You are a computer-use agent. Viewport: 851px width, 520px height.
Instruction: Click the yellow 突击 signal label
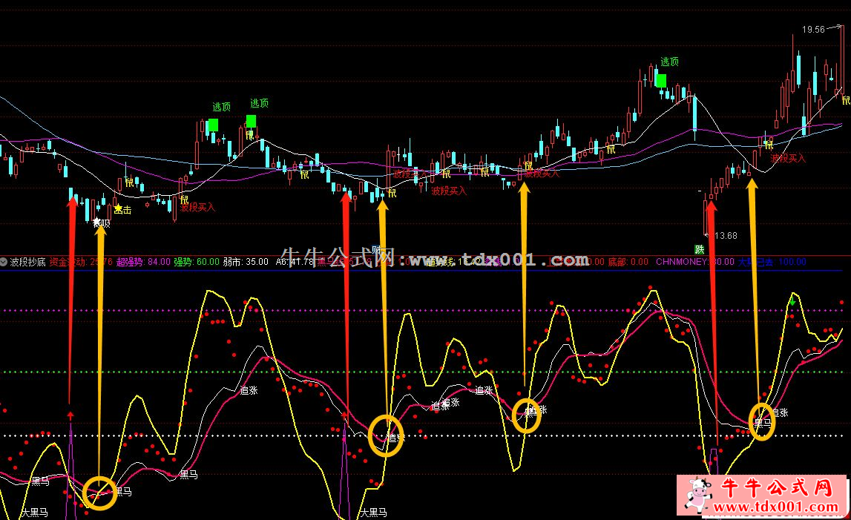pyautogui.click(x=122, y=210)
